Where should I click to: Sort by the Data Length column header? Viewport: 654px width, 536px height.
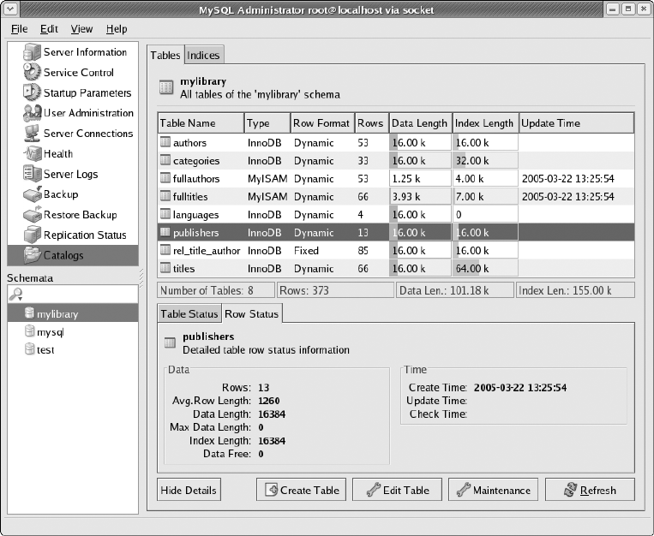[x=421, y=123]
